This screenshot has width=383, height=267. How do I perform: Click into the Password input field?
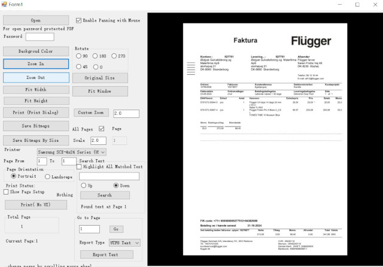40,37
